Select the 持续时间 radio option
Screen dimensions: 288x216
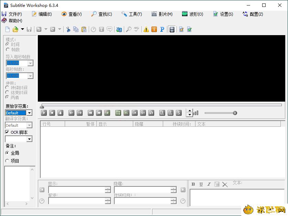(x=7, y=88)
